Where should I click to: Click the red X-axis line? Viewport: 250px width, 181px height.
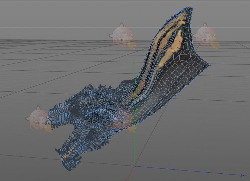pos(130,174)
